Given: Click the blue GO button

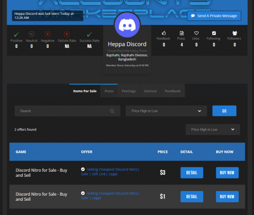Looking at the screenshot, I should (x=224, y=111).
